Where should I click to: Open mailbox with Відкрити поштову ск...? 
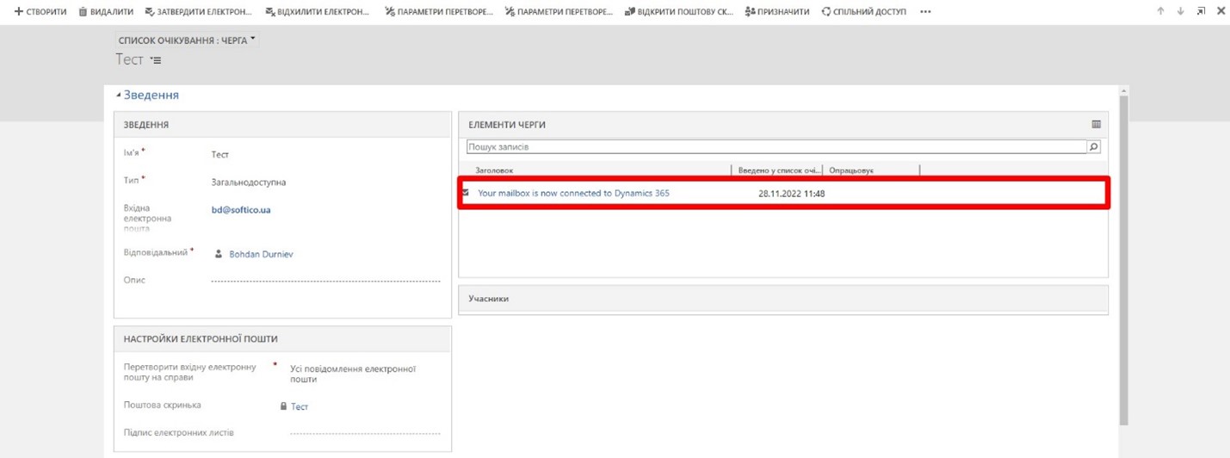pyautogui.click(x=630, y=12)
